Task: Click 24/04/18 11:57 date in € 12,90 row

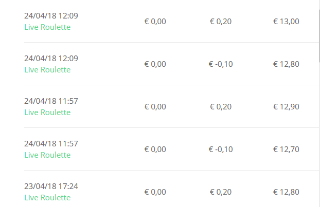Action: tap(51, 101)
